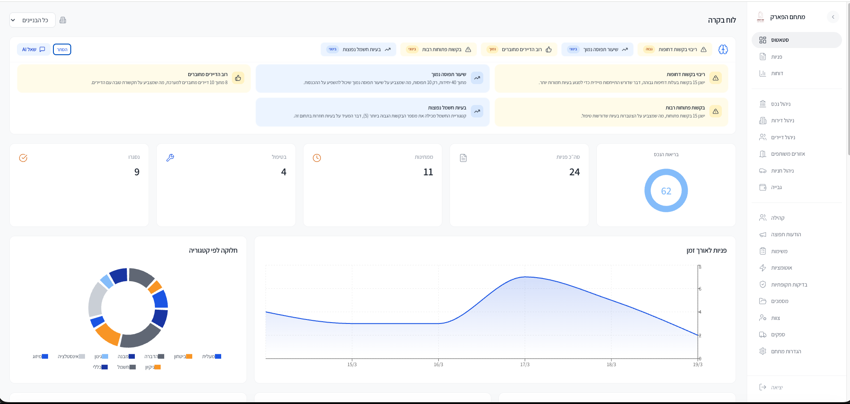This screenshot has width=850, height=404.
Task: Open the מסמכים documents section
Action: [x=797, y=301]
